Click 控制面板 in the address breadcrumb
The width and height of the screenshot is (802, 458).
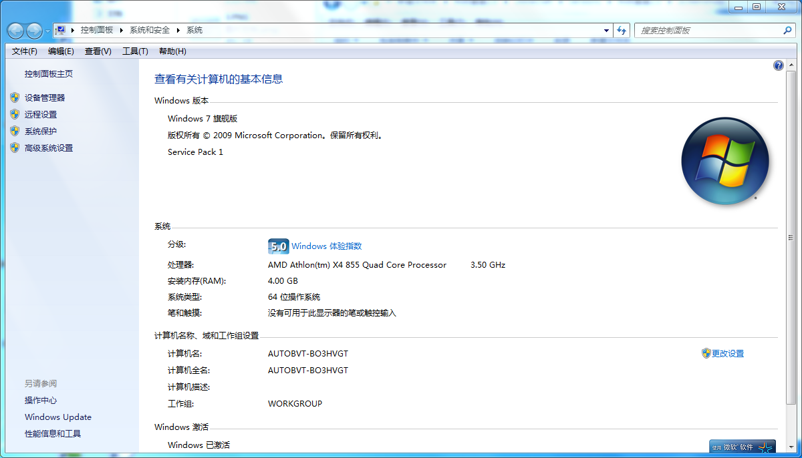[97, 30]
